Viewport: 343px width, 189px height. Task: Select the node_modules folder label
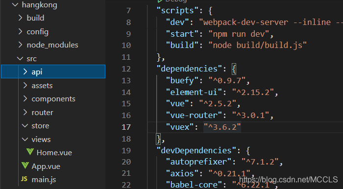click(52, 45)
